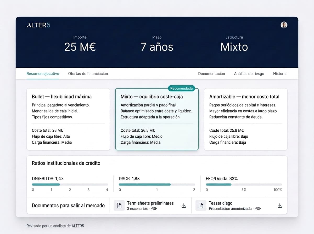Click 'Estructura adaptada a la operación.'
This screenshot has width=314, height=234.
click(150, 117)
